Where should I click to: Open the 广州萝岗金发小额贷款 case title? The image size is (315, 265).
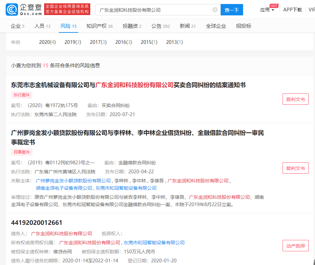point(137,137)
